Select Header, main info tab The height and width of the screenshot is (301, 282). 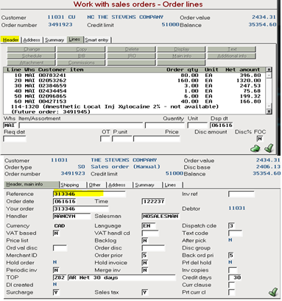pyautogui.click(x=32, y=184)
